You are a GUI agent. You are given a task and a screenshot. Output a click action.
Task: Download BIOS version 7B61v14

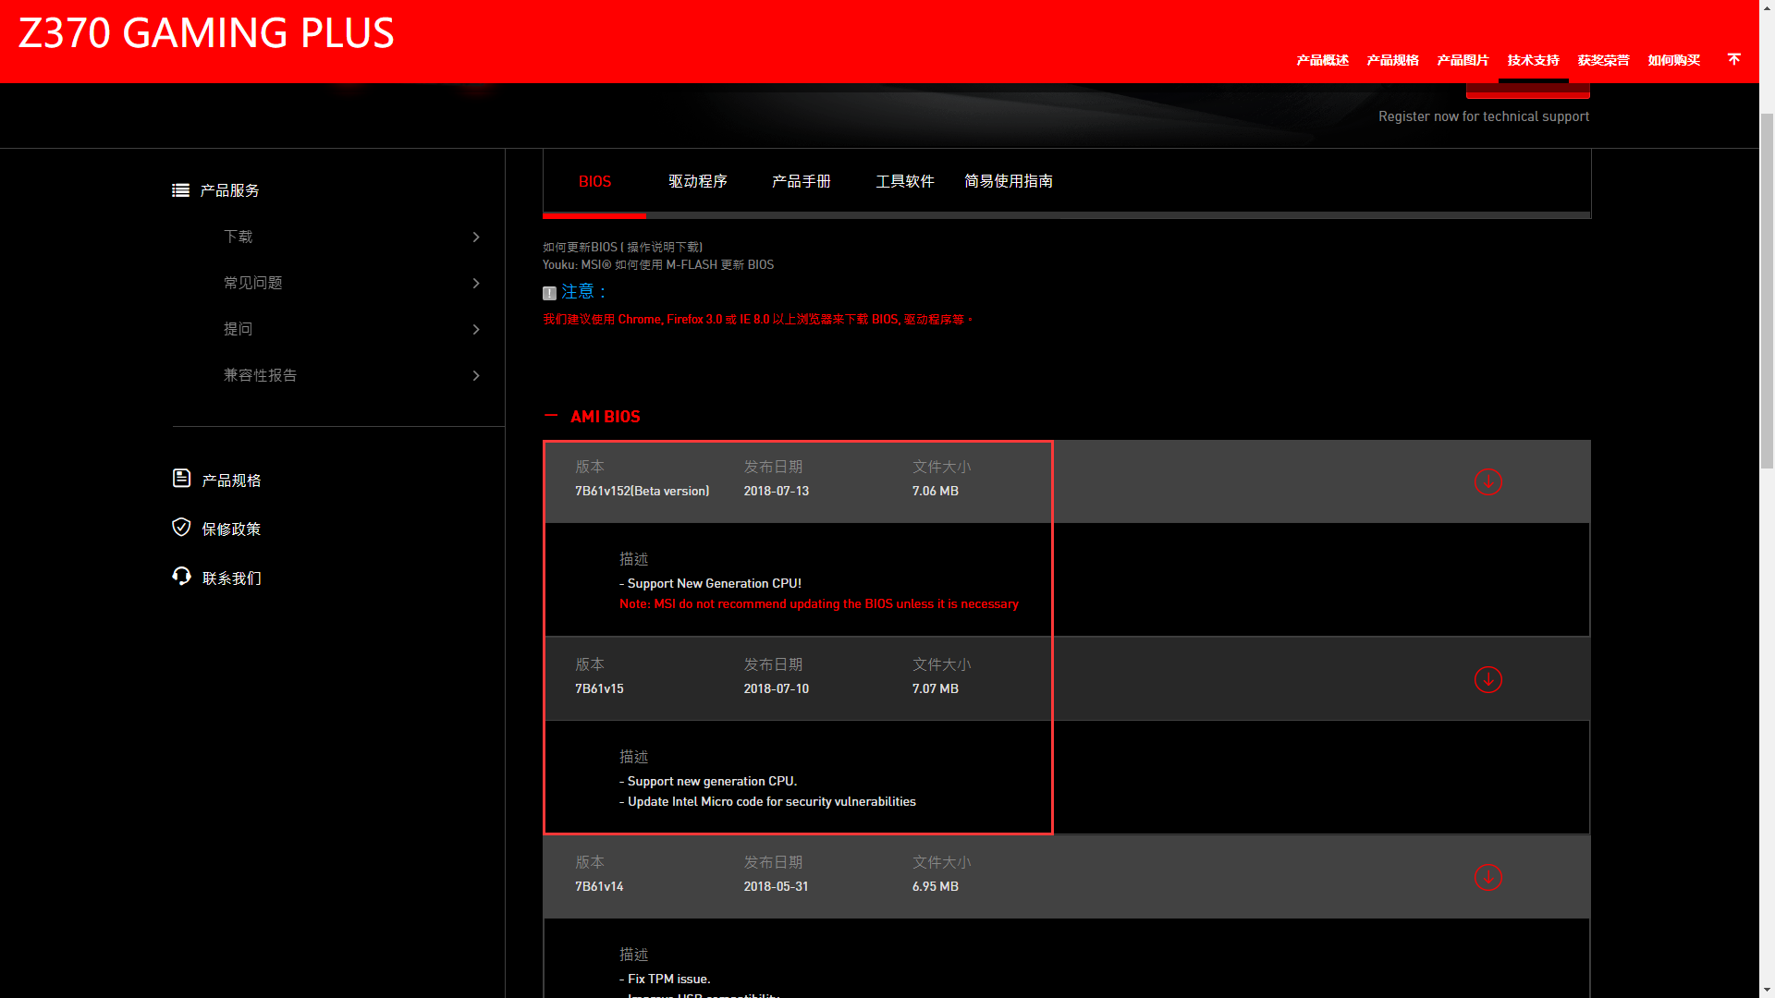click(1487, 877)
